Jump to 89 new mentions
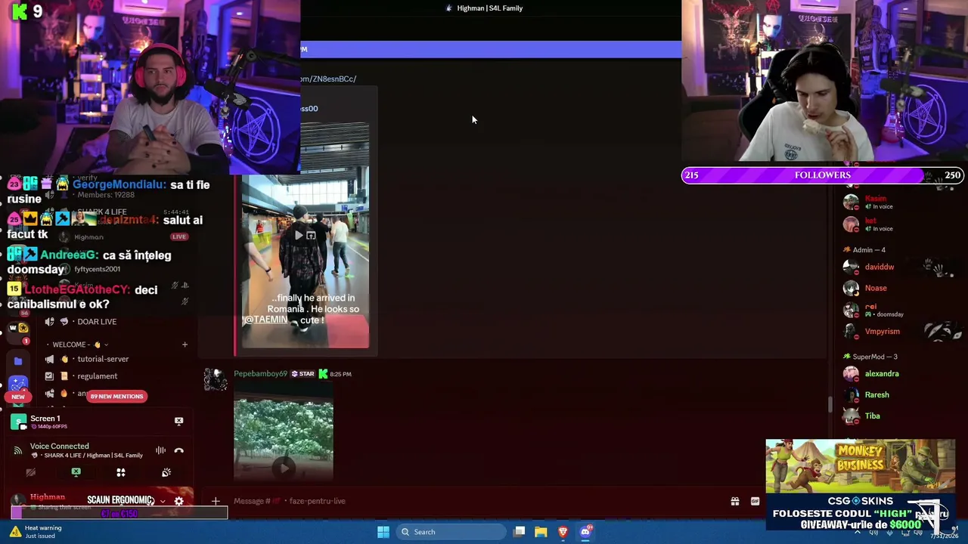968x544 pixels. tap(116, 396)
